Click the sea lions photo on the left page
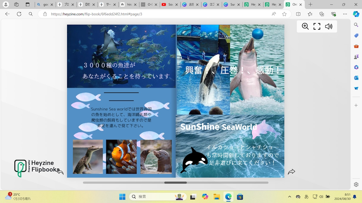Image resolution: width=362 pixels, height=203 pixels. click(x=156, y=157)
